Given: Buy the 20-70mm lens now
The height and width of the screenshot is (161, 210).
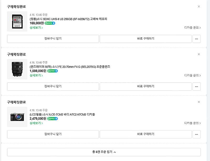Looking at the screenshot, I should tap(146, 87).
